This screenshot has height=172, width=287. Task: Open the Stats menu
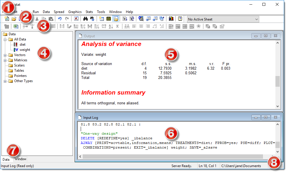(89, 12)
